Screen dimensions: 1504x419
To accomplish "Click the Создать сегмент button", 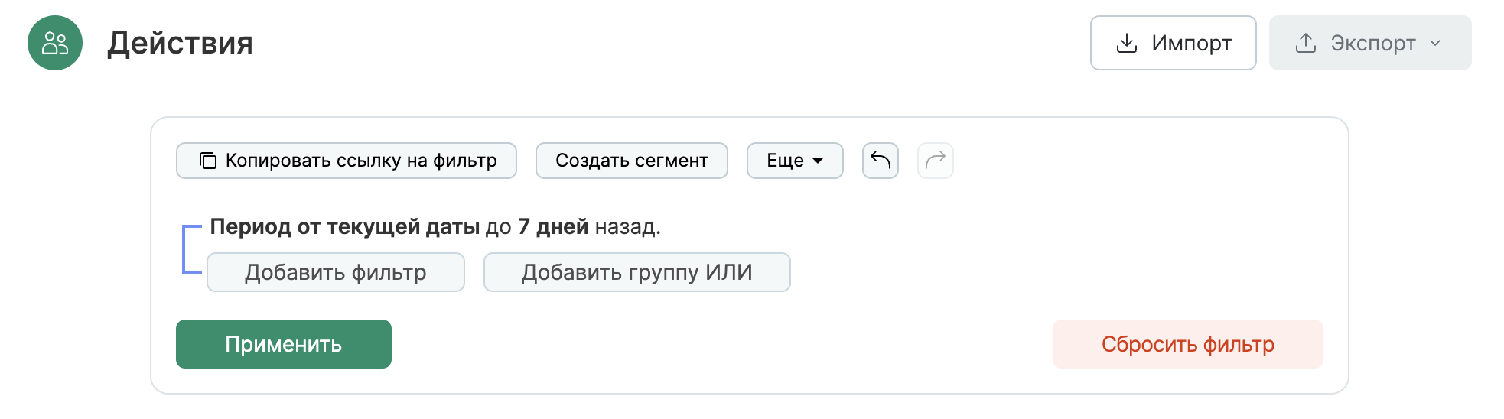I will pyautogui.click(x=632, y=161).
